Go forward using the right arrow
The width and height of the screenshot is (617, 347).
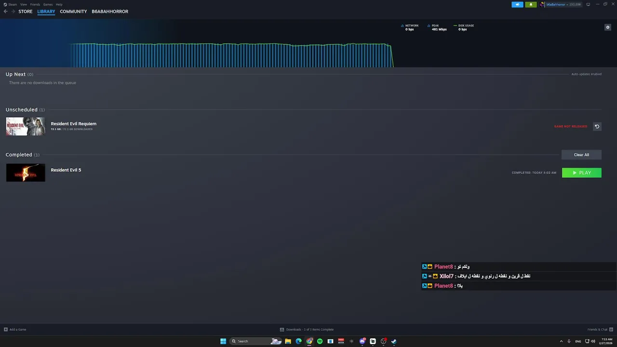pyautogui.click(x=13, y=12)
